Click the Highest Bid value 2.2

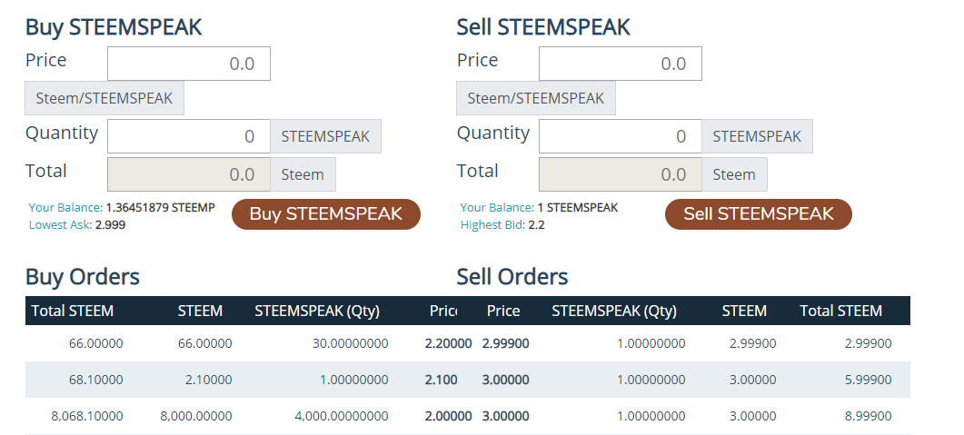[536, 224]
